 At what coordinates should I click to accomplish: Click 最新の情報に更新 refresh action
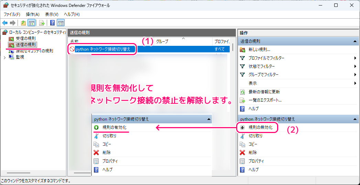pyautogui.click(x=264, y=92)
